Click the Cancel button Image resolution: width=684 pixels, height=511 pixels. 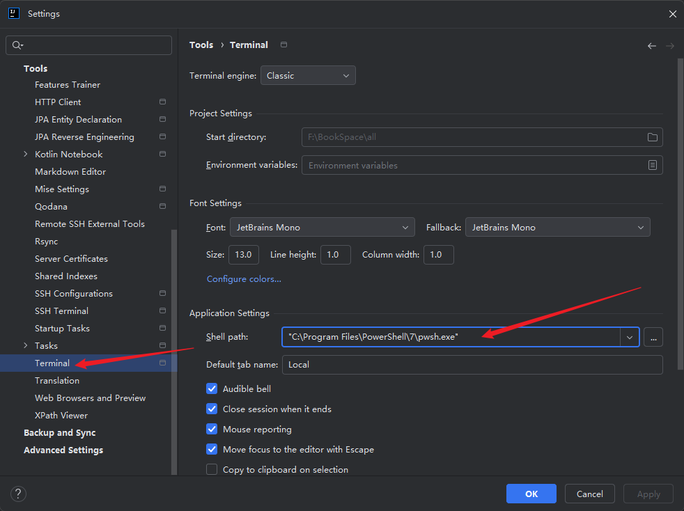pyautogui.click(x=590, y=494)
